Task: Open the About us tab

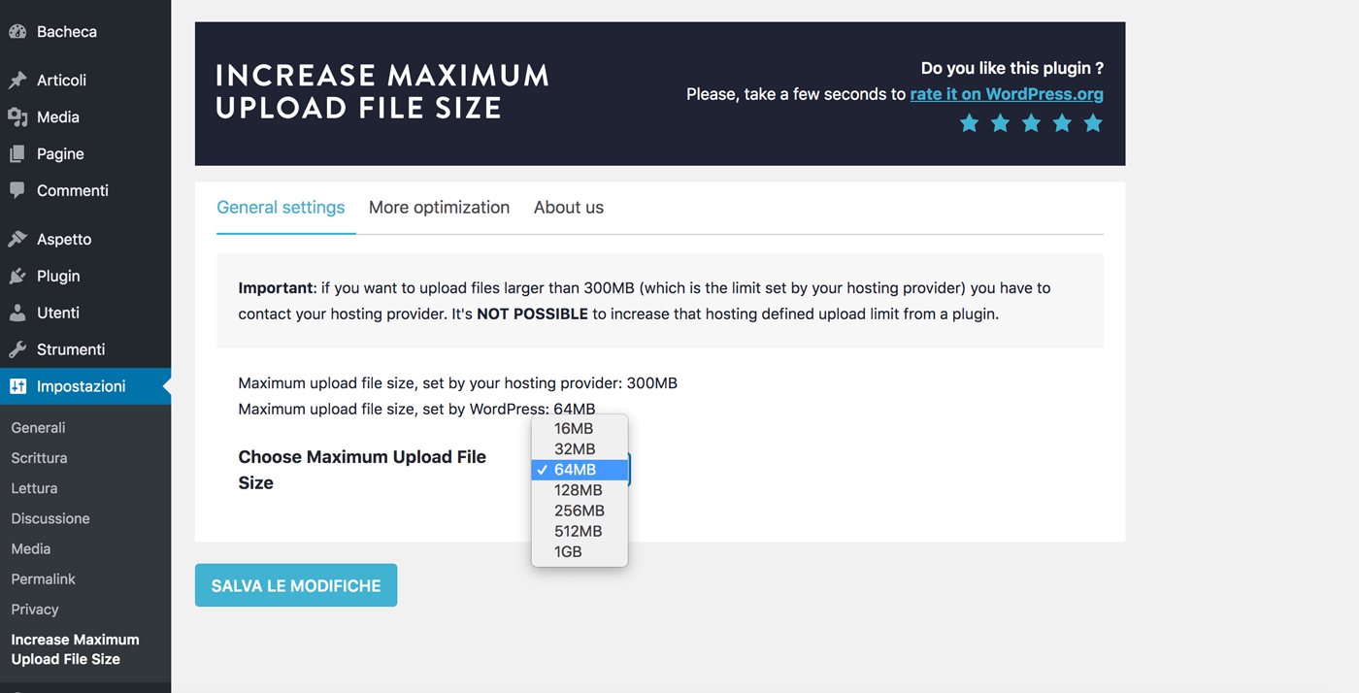Action: pyautogui.click(x=569, y=208)
